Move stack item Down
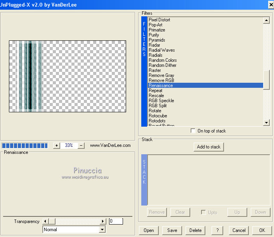Viewport: 274px width, 237px height. (260, 212)
